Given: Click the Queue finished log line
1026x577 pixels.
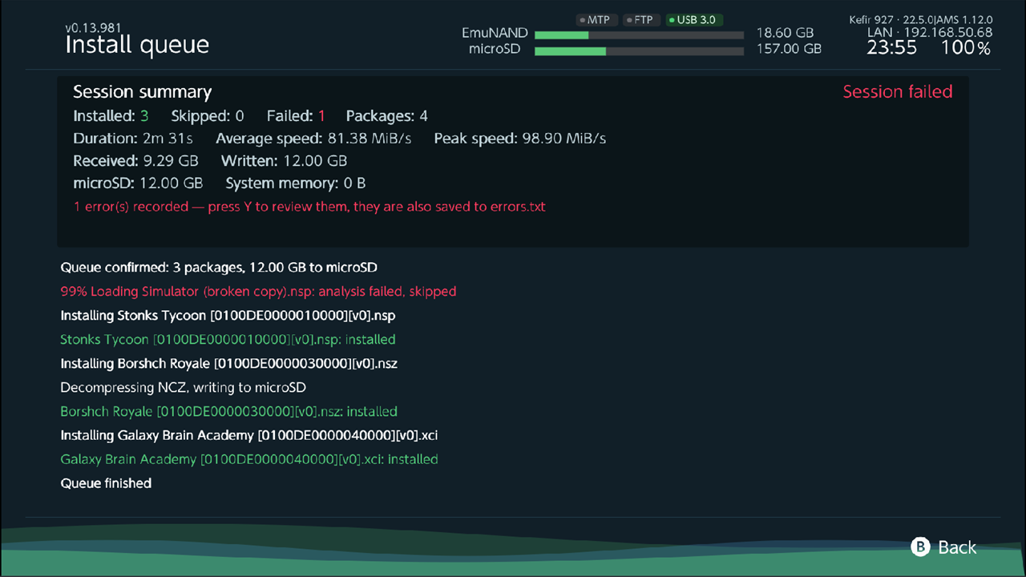Looking at the screenshot, I should [106, 483].
